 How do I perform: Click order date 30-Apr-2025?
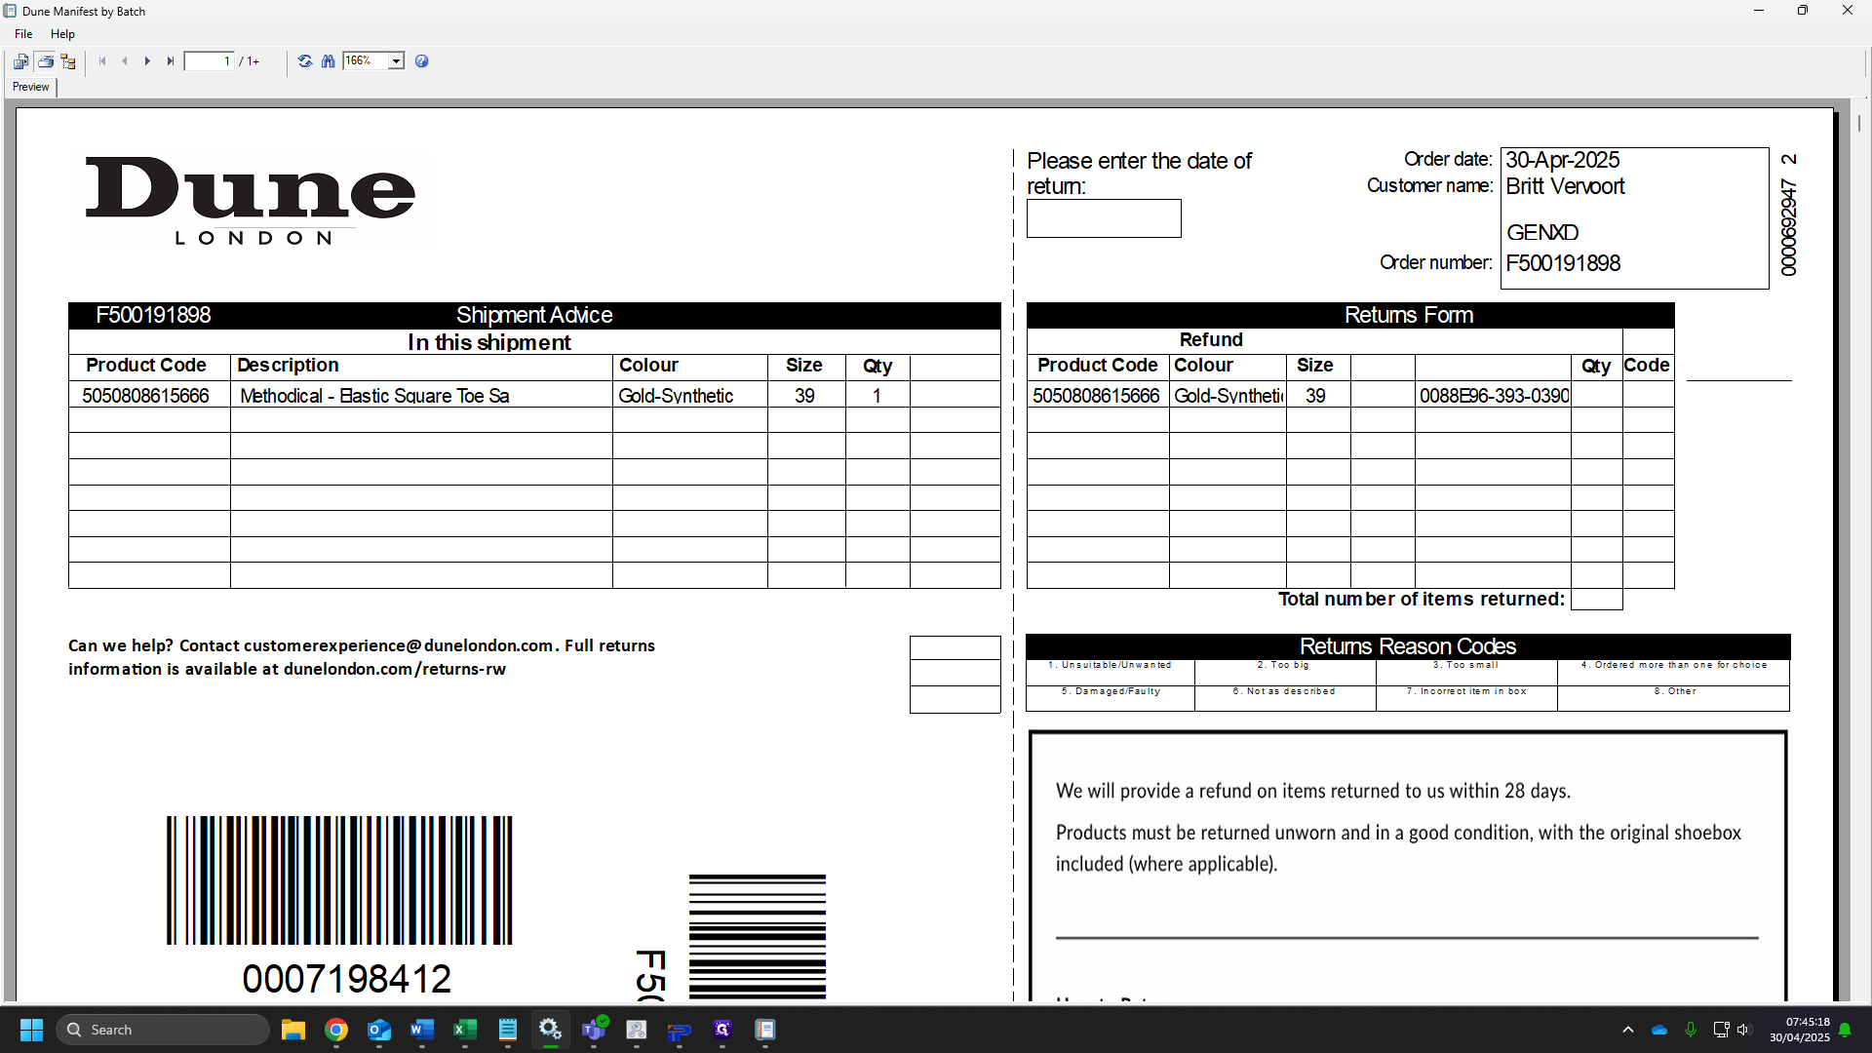pos(1562,160)
